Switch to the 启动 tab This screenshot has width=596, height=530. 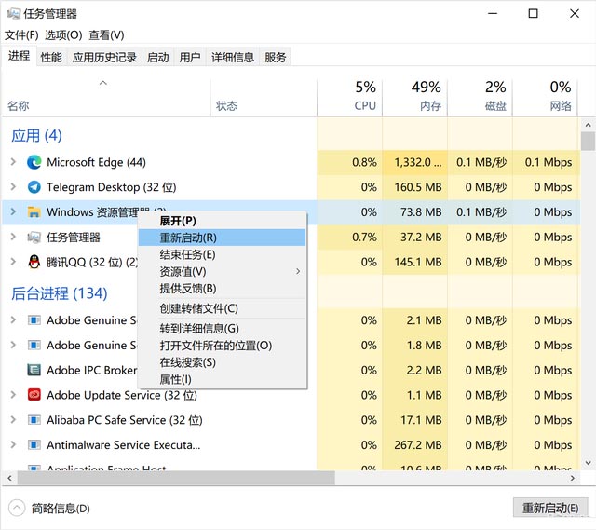158,58
